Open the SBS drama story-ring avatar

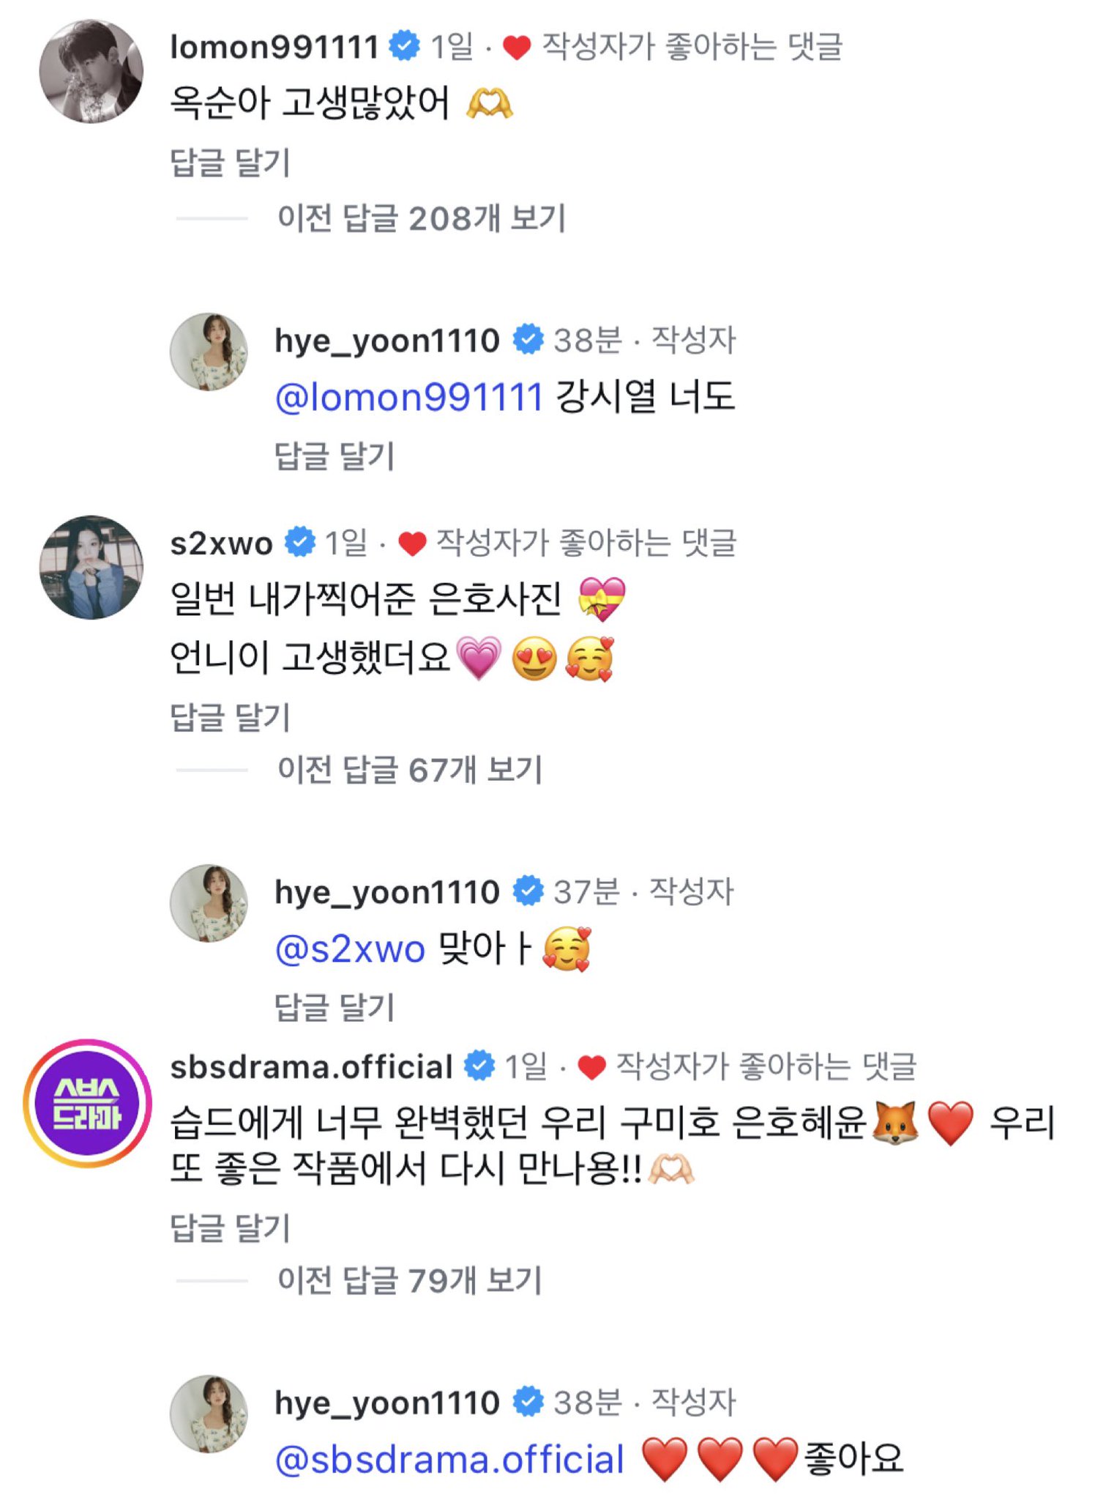tap(88, 1103)
